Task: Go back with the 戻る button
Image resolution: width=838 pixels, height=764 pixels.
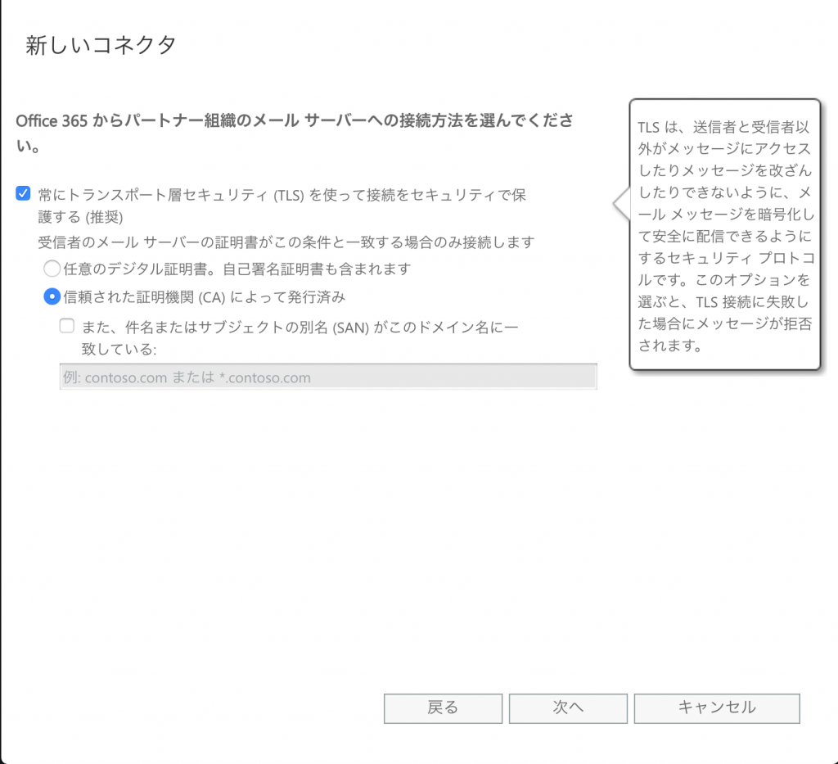Action: point(443,708)
